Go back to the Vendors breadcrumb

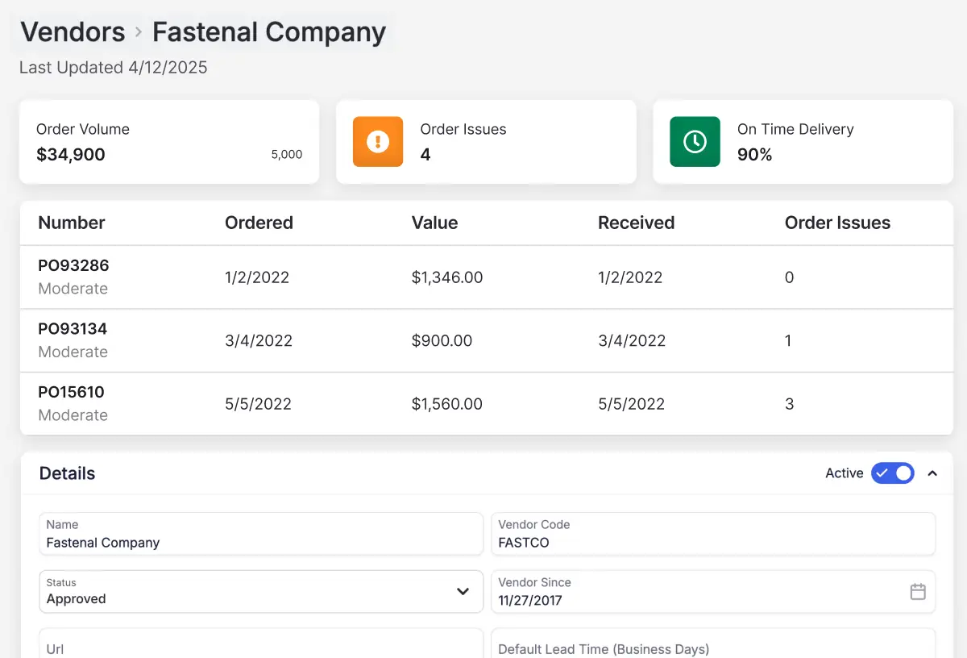(73, 32)
